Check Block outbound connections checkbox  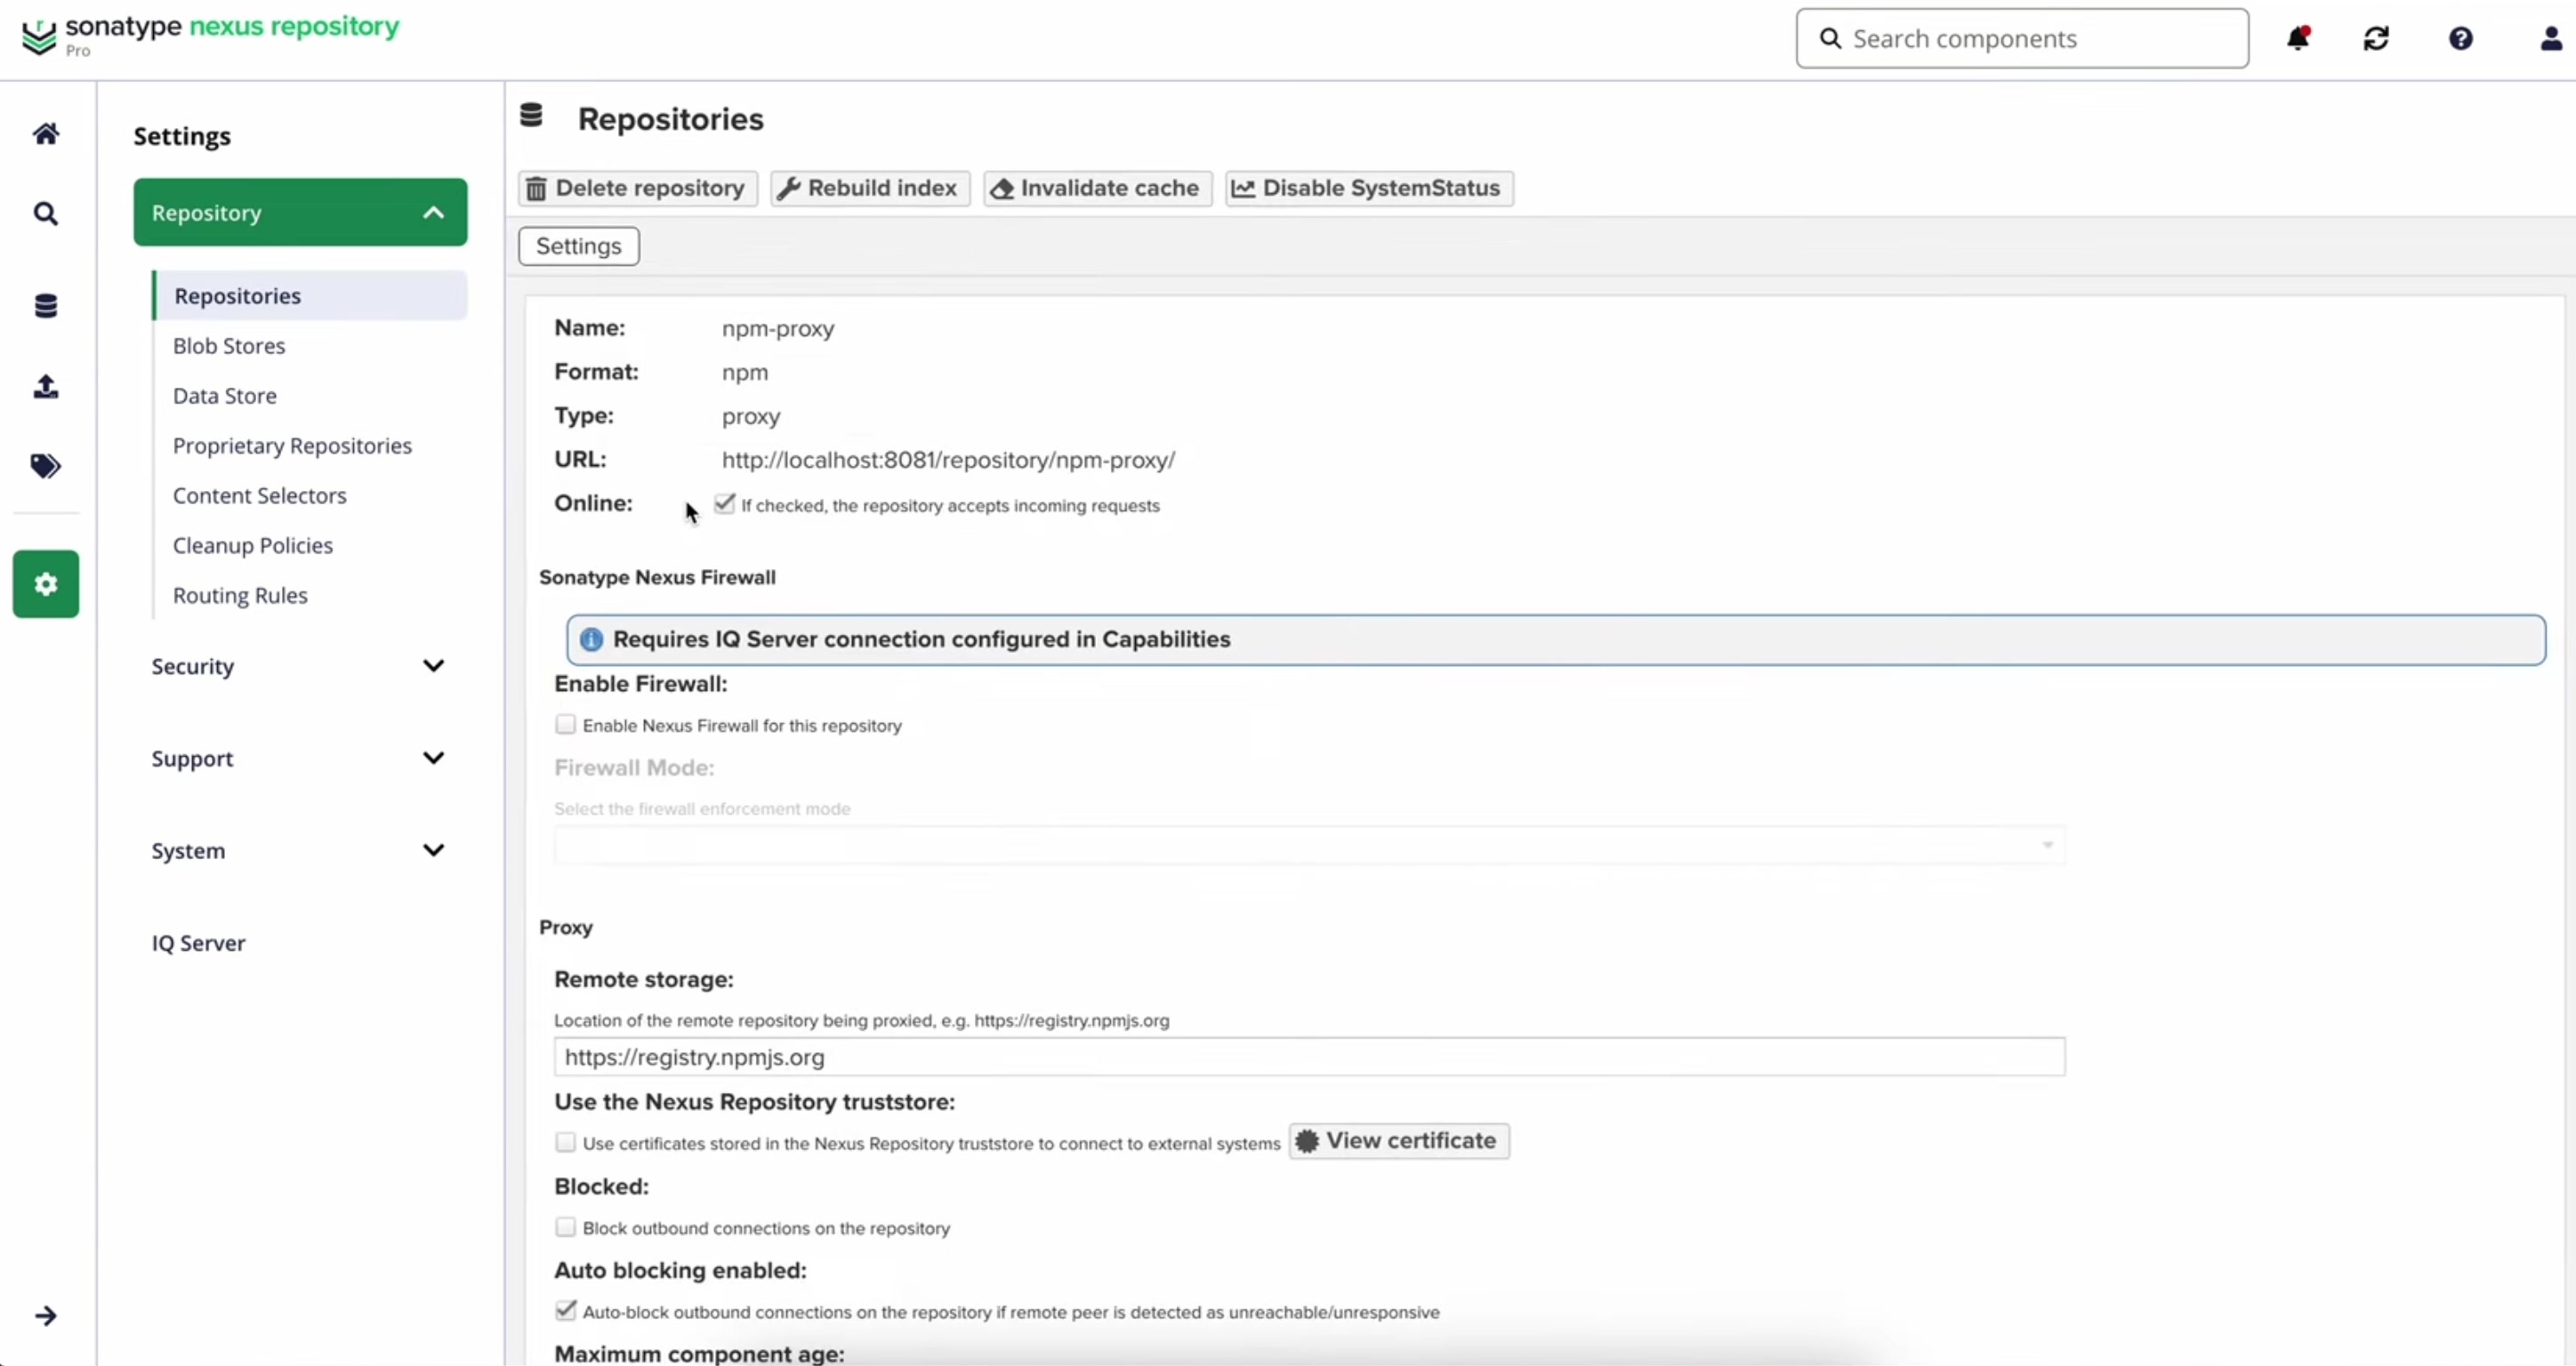point(566,1227)
